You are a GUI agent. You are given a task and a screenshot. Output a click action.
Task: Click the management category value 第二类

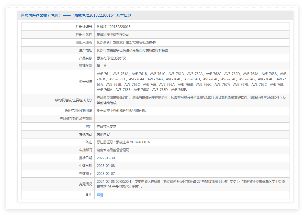tap(102, 66)
